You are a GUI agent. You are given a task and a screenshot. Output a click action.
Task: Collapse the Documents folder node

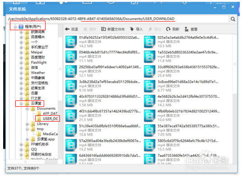27,109
